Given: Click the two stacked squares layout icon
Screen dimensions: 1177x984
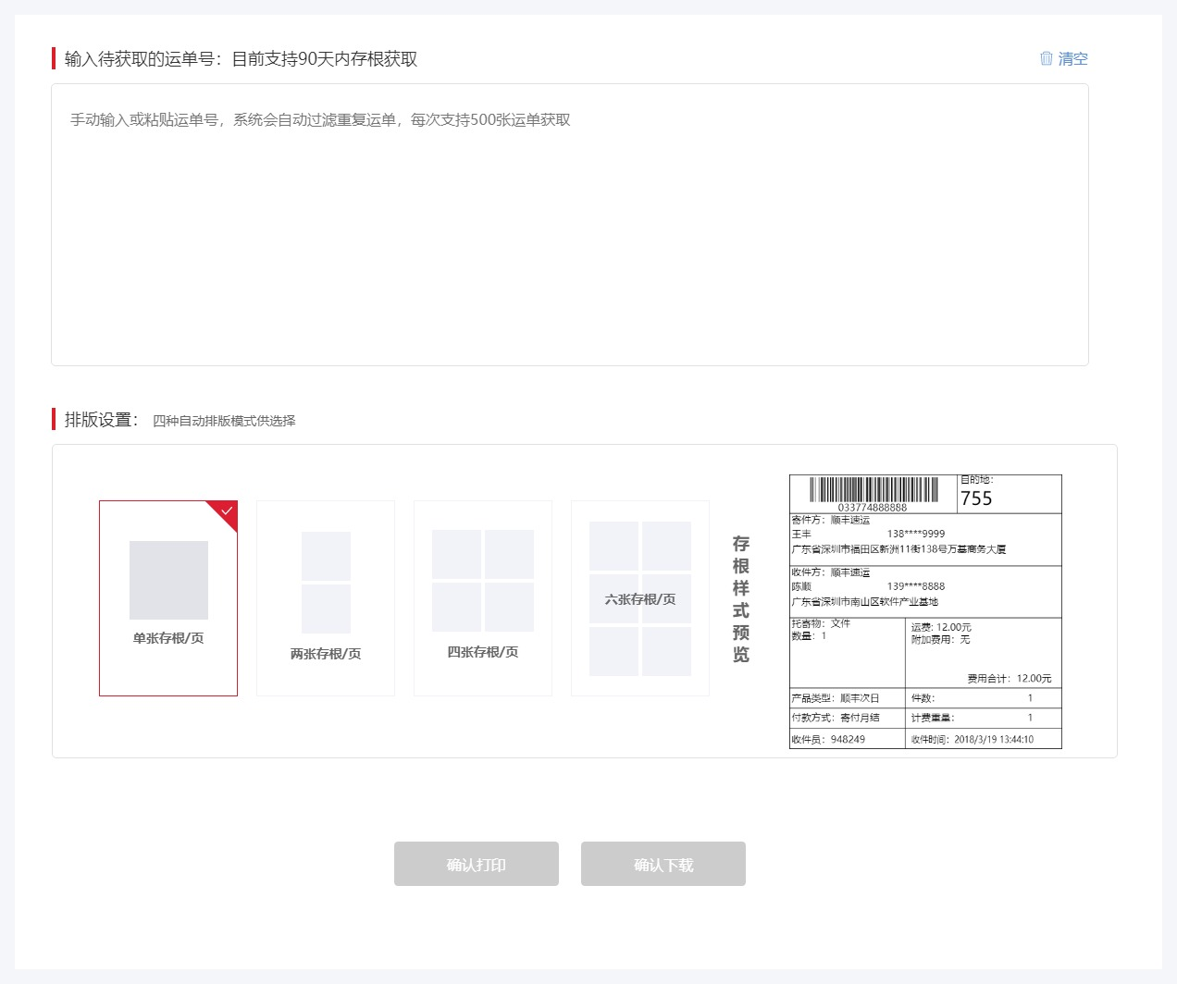Looking at the screenshot, I should tap(326, 582).
